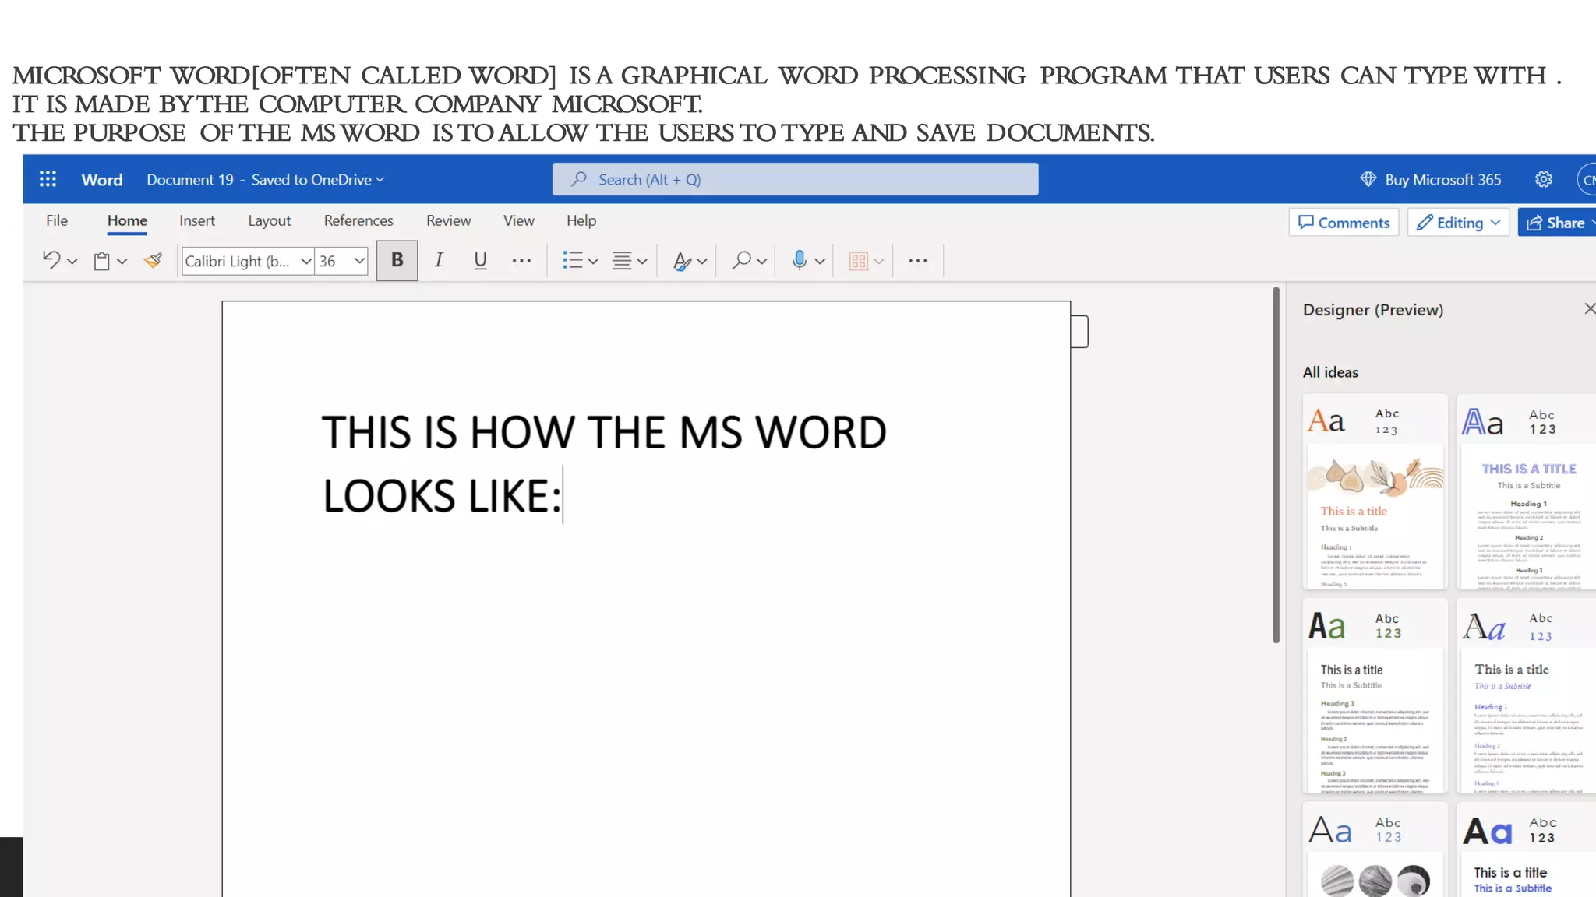Expand the Designer button dropdown arrow
1596x897 pixels.
tap(879, 262)
